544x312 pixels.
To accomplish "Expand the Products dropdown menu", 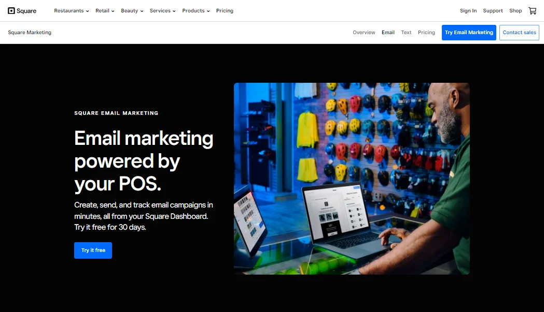I will [x=196, y=11].
